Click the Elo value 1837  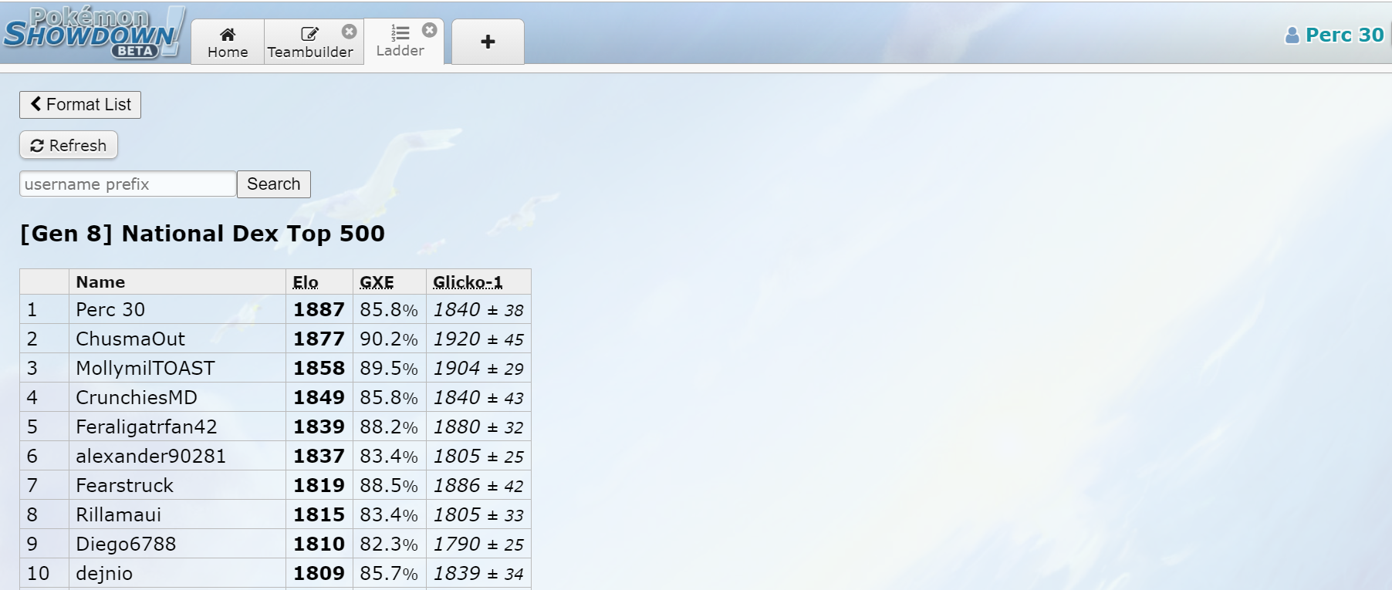coord(319,457)
